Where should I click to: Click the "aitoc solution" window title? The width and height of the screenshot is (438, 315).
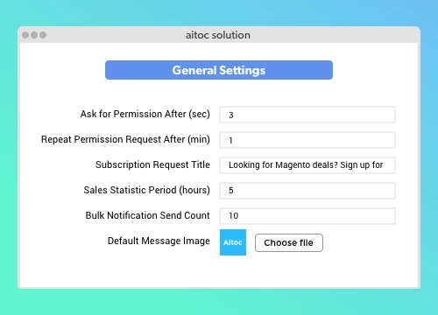[x=218, y=35]
